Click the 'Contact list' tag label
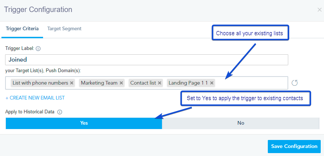Viewport: 324px width, 156px height. click(143, 83)
